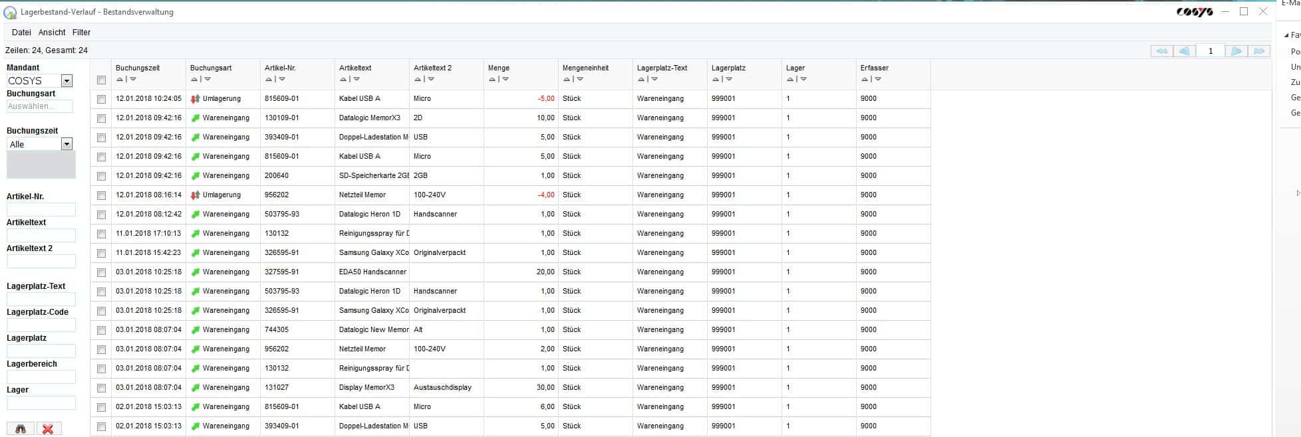Click the red X clear-filter icon

[x=48, y=429]
